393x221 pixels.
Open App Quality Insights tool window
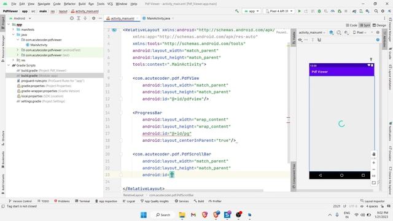point(154,201)
